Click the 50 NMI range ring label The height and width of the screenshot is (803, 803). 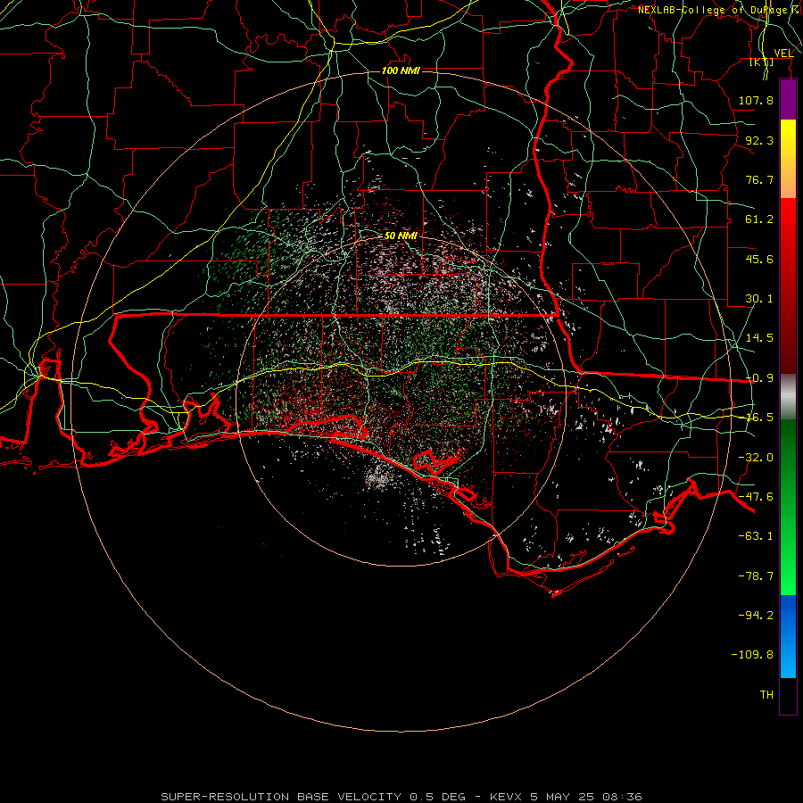[x=401, y=236]
